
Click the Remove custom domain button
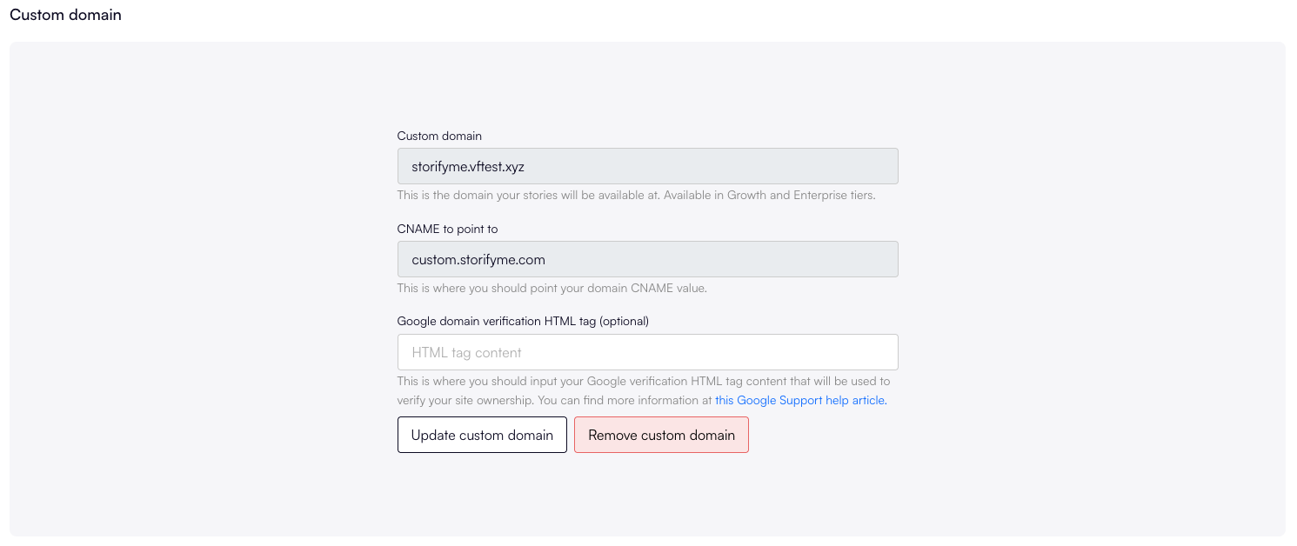(x=661, y=435)
